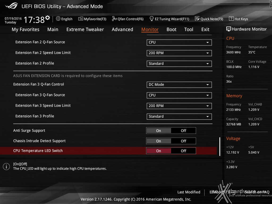Set Anti Surge Support to On

click(x=159, y=131)
